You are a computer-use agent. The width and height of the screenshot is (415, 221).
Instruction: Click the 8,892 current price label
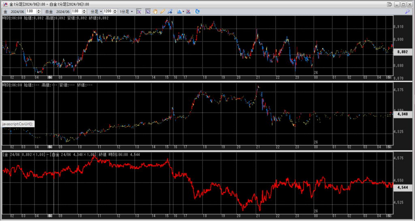tap(402, 52)
